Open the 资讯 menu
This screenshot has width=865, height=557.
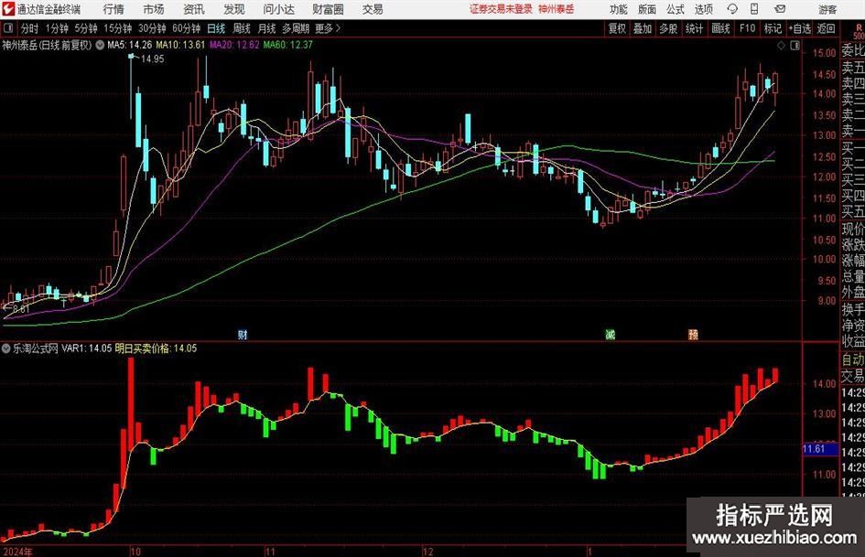coord(194,9)
